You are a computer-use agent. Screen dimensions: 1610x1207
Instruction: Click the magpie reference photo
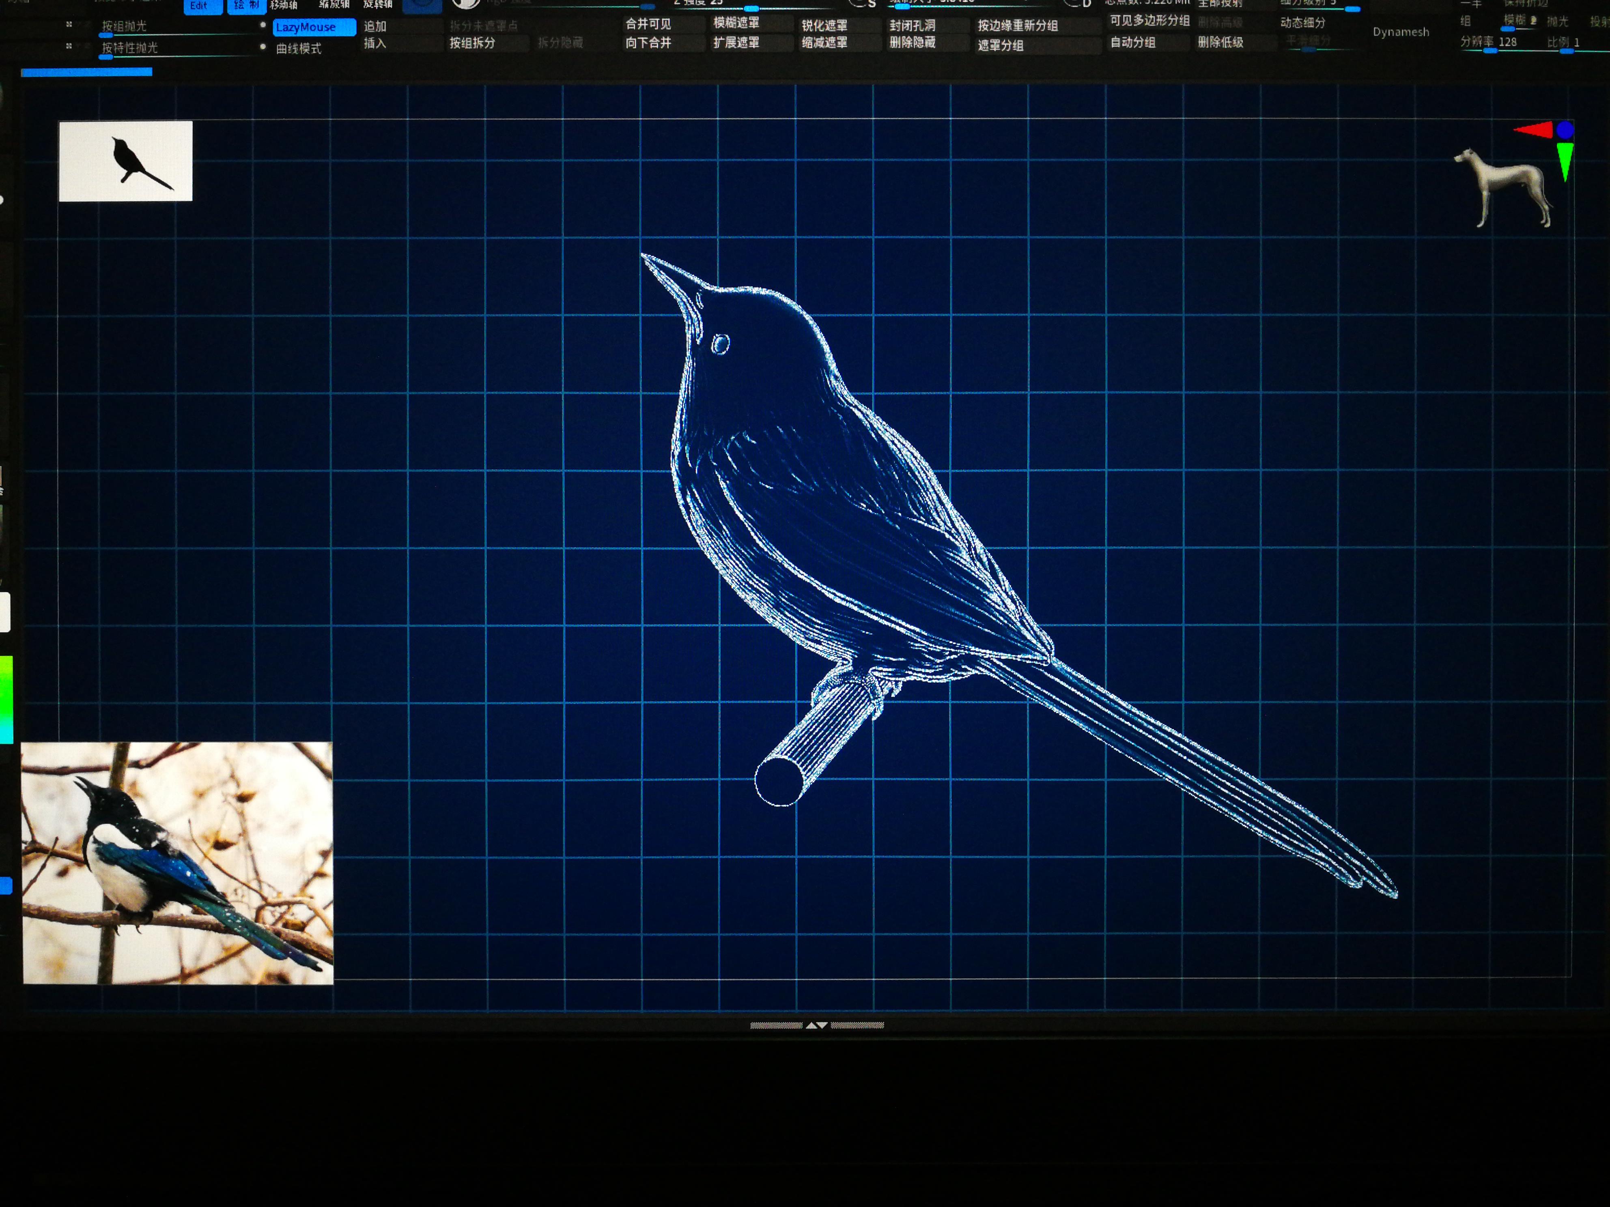click(x=177, y=863)
